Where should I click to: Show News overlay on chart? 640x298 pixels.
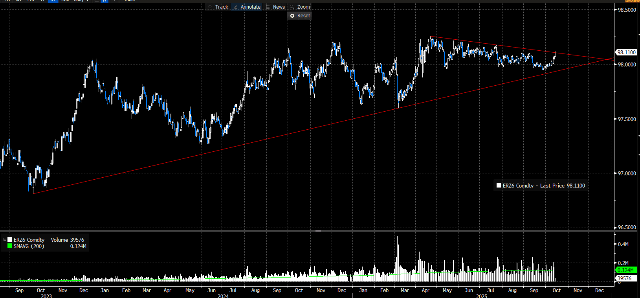275,7
